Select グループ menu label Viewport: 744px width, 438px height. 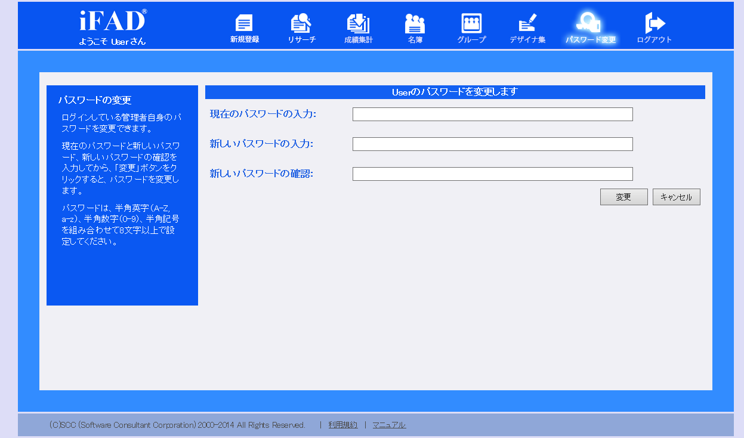pos(471,39)
